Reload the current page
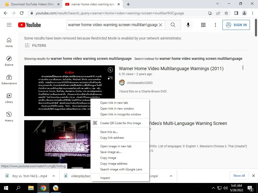 [22, 13]
